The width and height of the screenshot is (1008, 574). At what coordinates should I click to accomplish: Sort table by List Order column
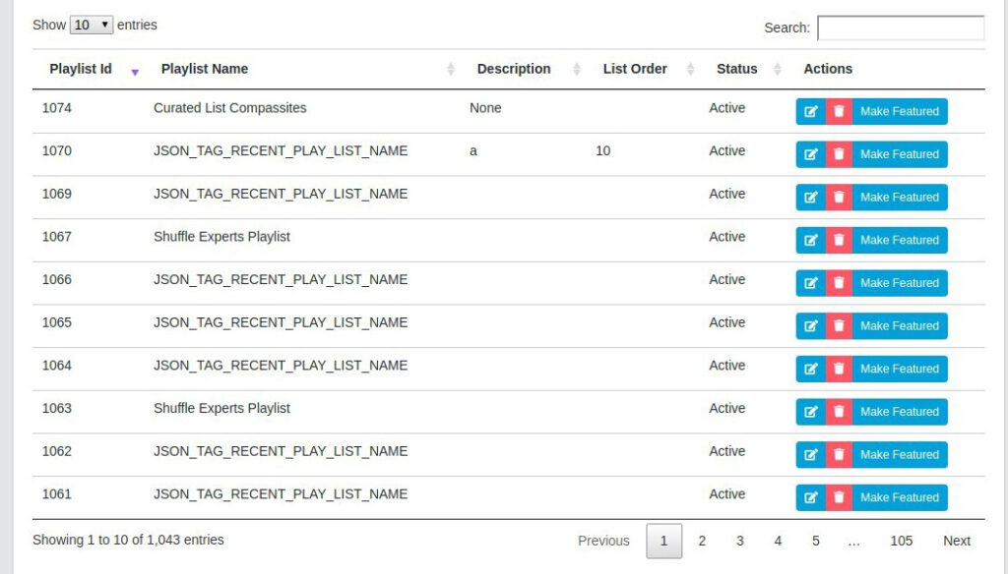(642, 69)
